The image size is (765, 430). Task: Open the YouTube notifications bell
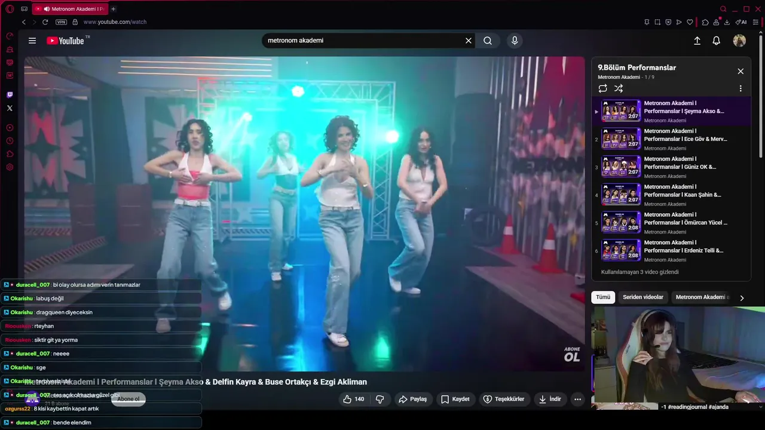716,41
